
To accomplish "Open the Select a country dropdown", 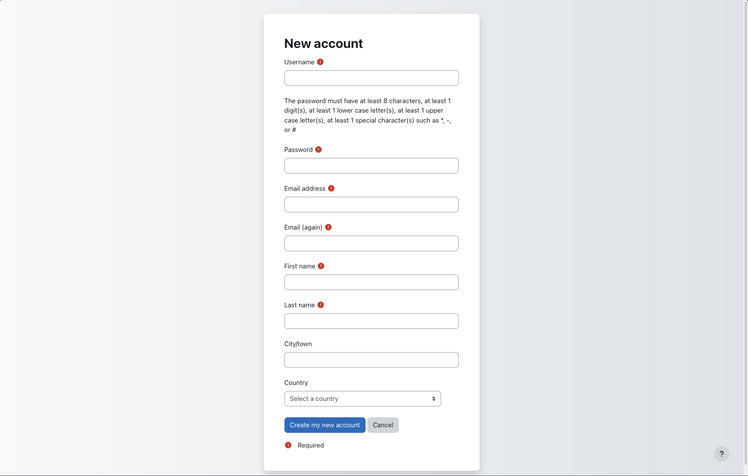I will click(x=363, y=399).
